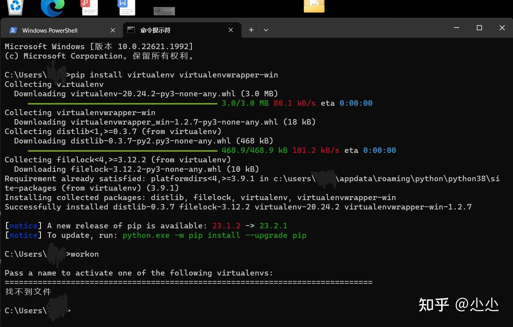Launch Microsoft Edge from the desktop
The image size is (513, 327).
tap(52, 7)
